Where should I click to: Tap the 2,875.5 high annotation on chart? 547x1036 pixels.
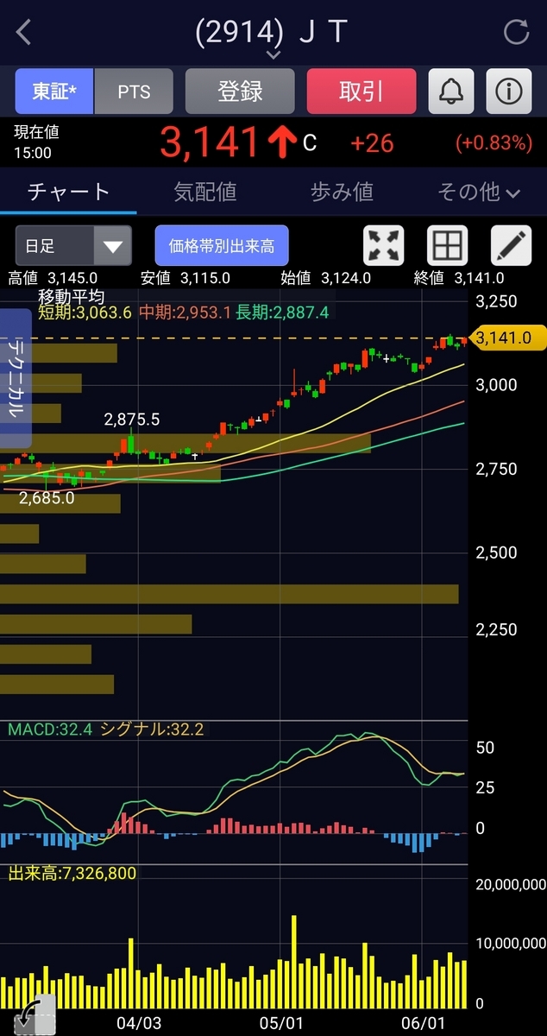coord(131,420)
